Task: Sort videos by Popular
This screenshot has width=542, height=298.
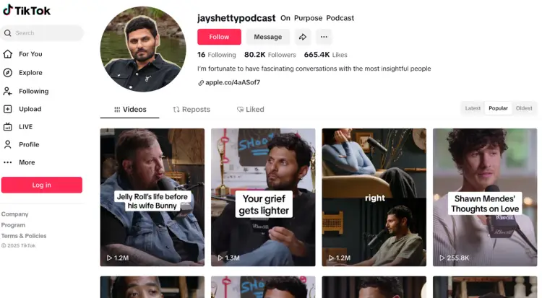Action: [498, 108]
